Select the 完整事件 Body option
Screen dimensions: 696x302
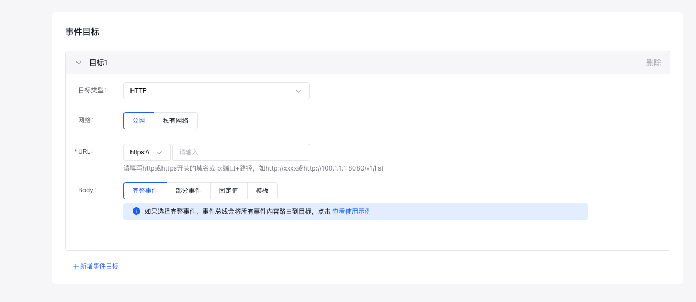coord(145,191)
